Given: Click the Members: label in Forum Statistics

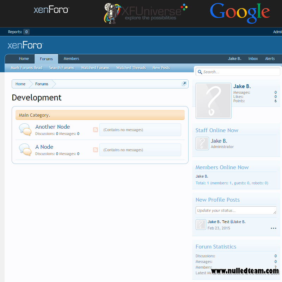Looking at the screenshot, I should click(x=204, y=267).
